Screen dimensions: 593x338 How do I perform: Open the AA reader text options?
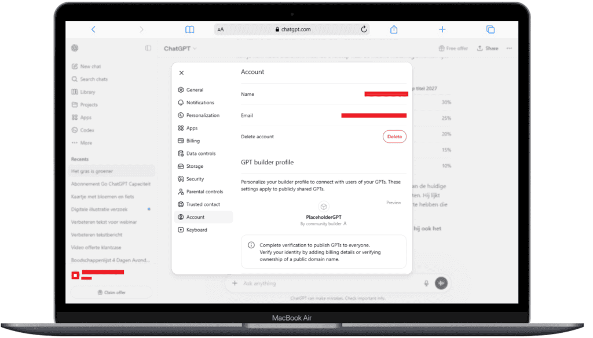(x=221, y=30)
